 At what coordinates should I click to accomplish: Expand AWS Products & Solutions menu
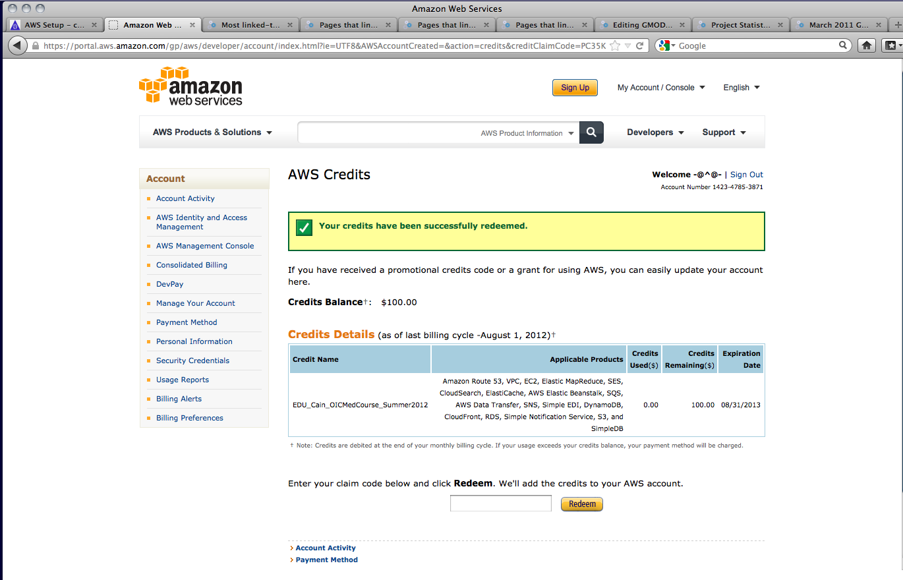coord(212,132)
